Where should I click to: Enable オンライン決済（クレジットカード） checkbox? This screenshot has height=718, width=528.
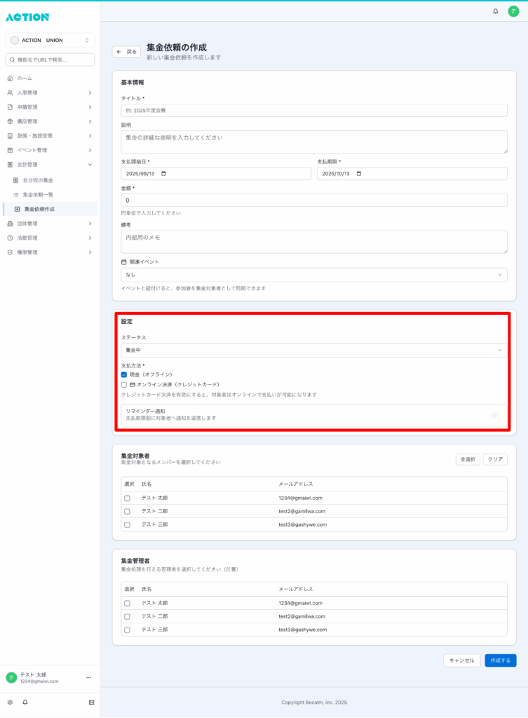click(x=124, y=385)
